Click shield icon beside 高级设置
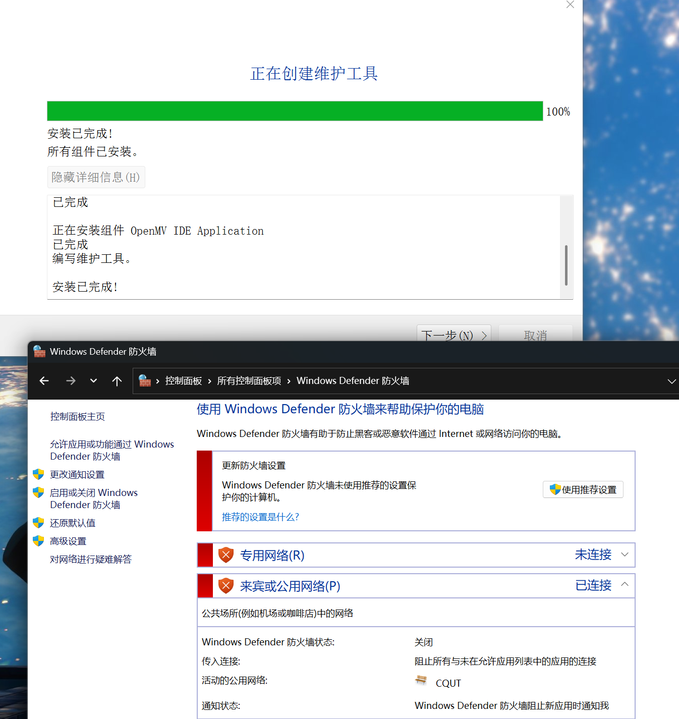Screen dimensions: 679x719 (38, 541)
